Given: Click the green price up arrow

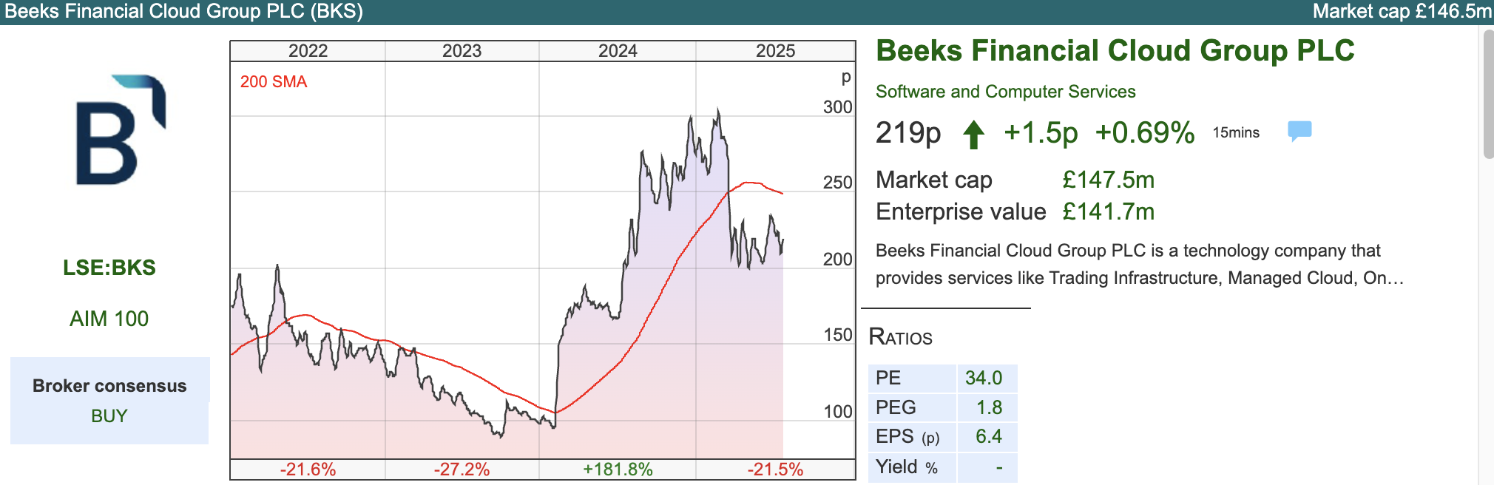Looking at the screenshot, I should [973, 135].
